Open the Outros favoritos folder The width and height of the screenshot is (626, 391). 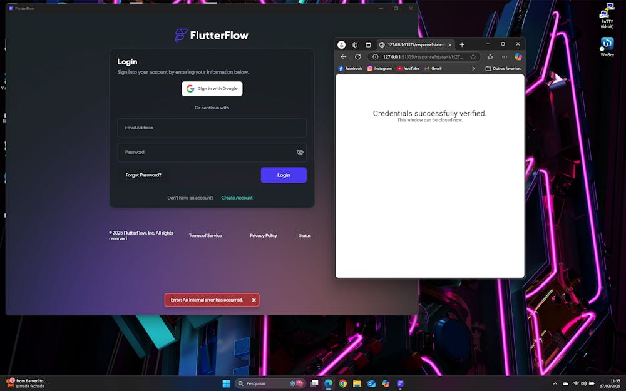[x=503, y=69]
